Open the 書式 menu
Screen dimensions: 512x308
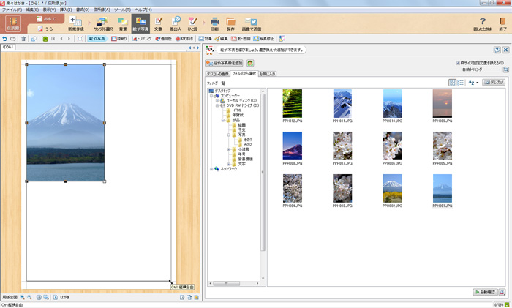82,10
